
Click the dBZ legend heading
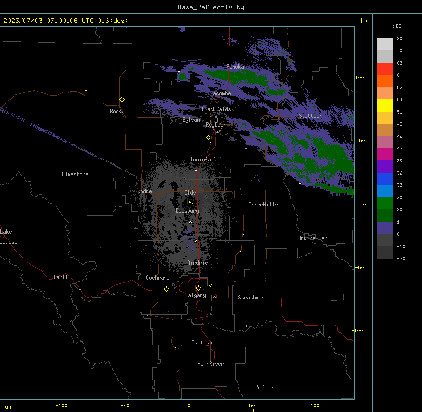click(397, 26)
